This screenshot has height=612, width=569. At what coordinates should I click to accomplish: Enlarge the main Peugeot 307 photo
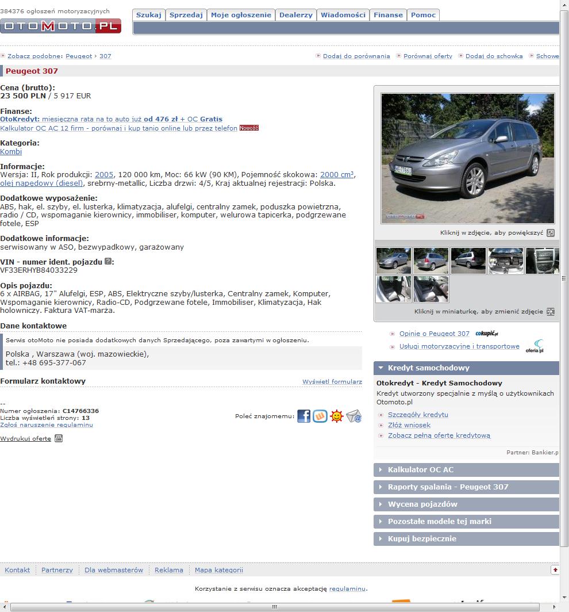468,158
